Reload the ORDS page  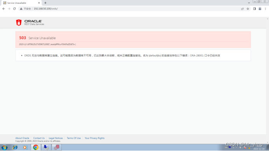(14, 9)
